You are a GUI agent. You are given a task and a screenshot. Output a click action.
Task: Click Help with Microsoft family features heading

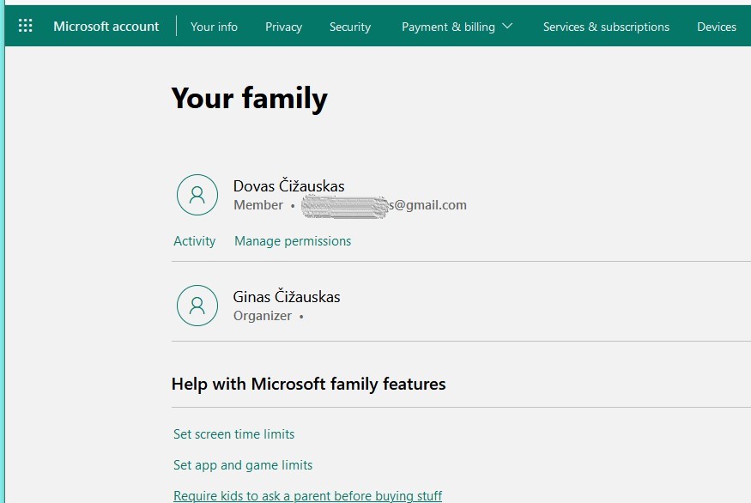308,385
